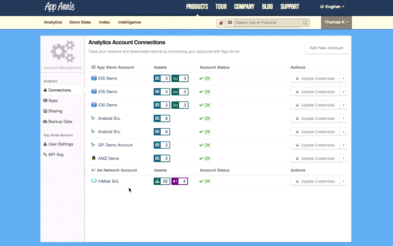Viewport: 393px width, 246px height.
Task: Switch to the Store Stats tab
Action: (x=80, y=22)
